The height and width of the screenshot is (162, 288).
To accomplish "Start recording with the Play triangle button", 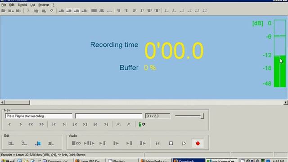I will [x=184, y=144].
